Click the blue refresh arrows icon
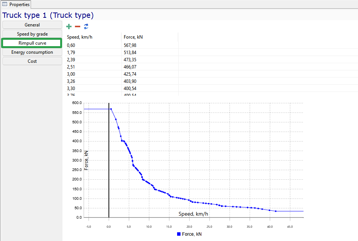 [86, 26]
